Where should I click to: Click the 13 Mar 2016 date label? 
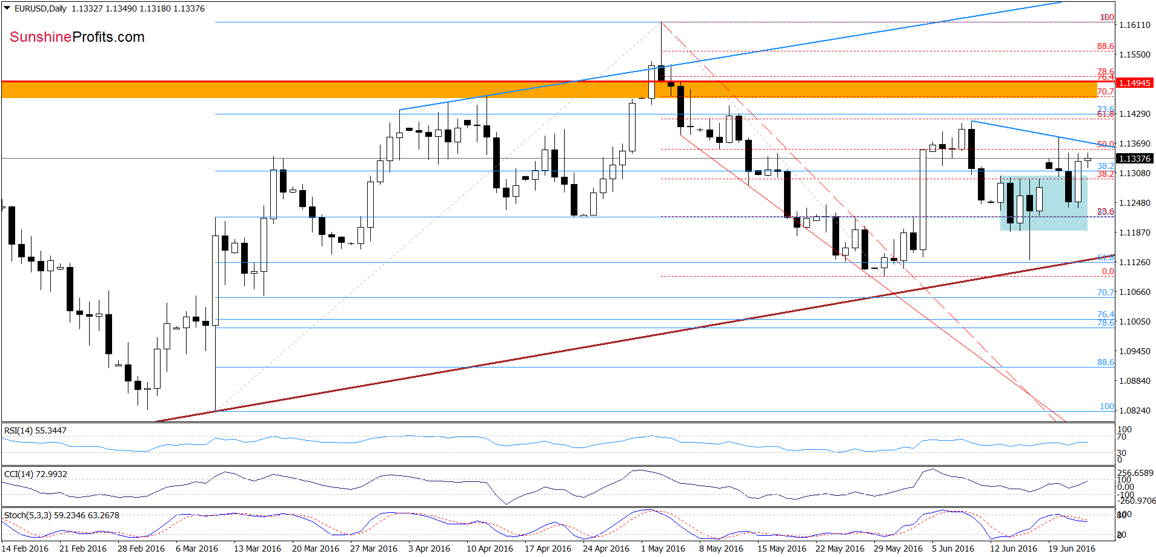coord(257,549)
